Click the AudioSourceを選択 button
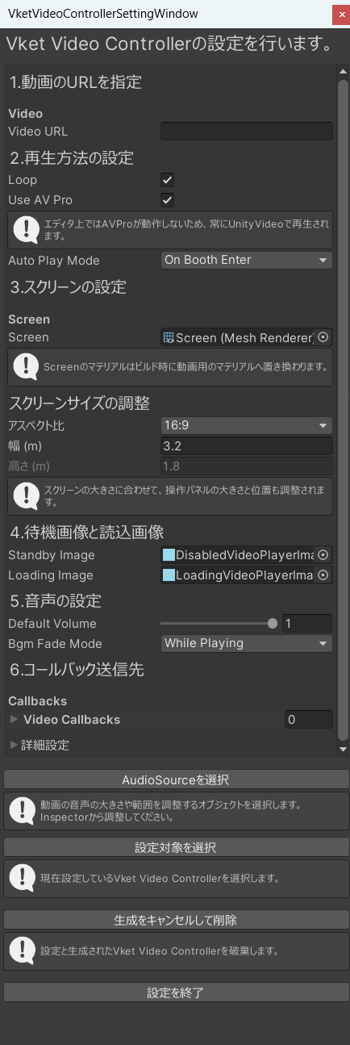This screenshot has width=350, height=1045. tap(175, 779)
